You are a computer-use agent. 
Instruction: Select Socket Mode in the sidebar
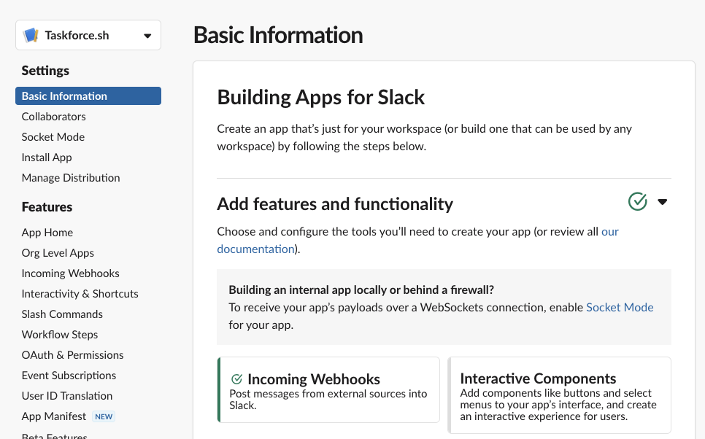pos(53,137)
